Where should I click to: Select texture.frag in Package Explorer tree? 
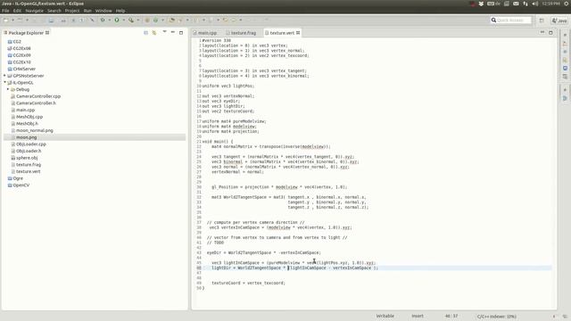click(x=28, y=165)
